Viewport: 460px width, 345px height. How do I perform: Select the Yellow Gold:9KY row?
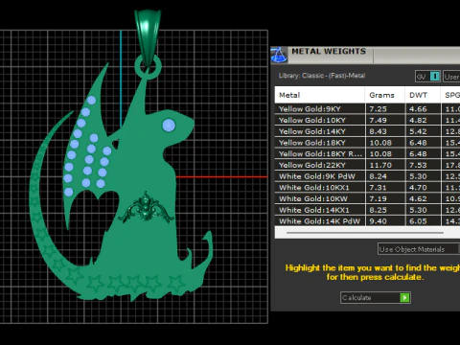click(367, 109)
